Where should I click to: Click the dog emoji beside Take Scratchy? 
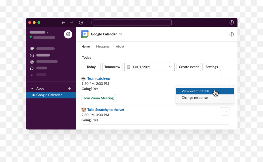tap(84, 110)
